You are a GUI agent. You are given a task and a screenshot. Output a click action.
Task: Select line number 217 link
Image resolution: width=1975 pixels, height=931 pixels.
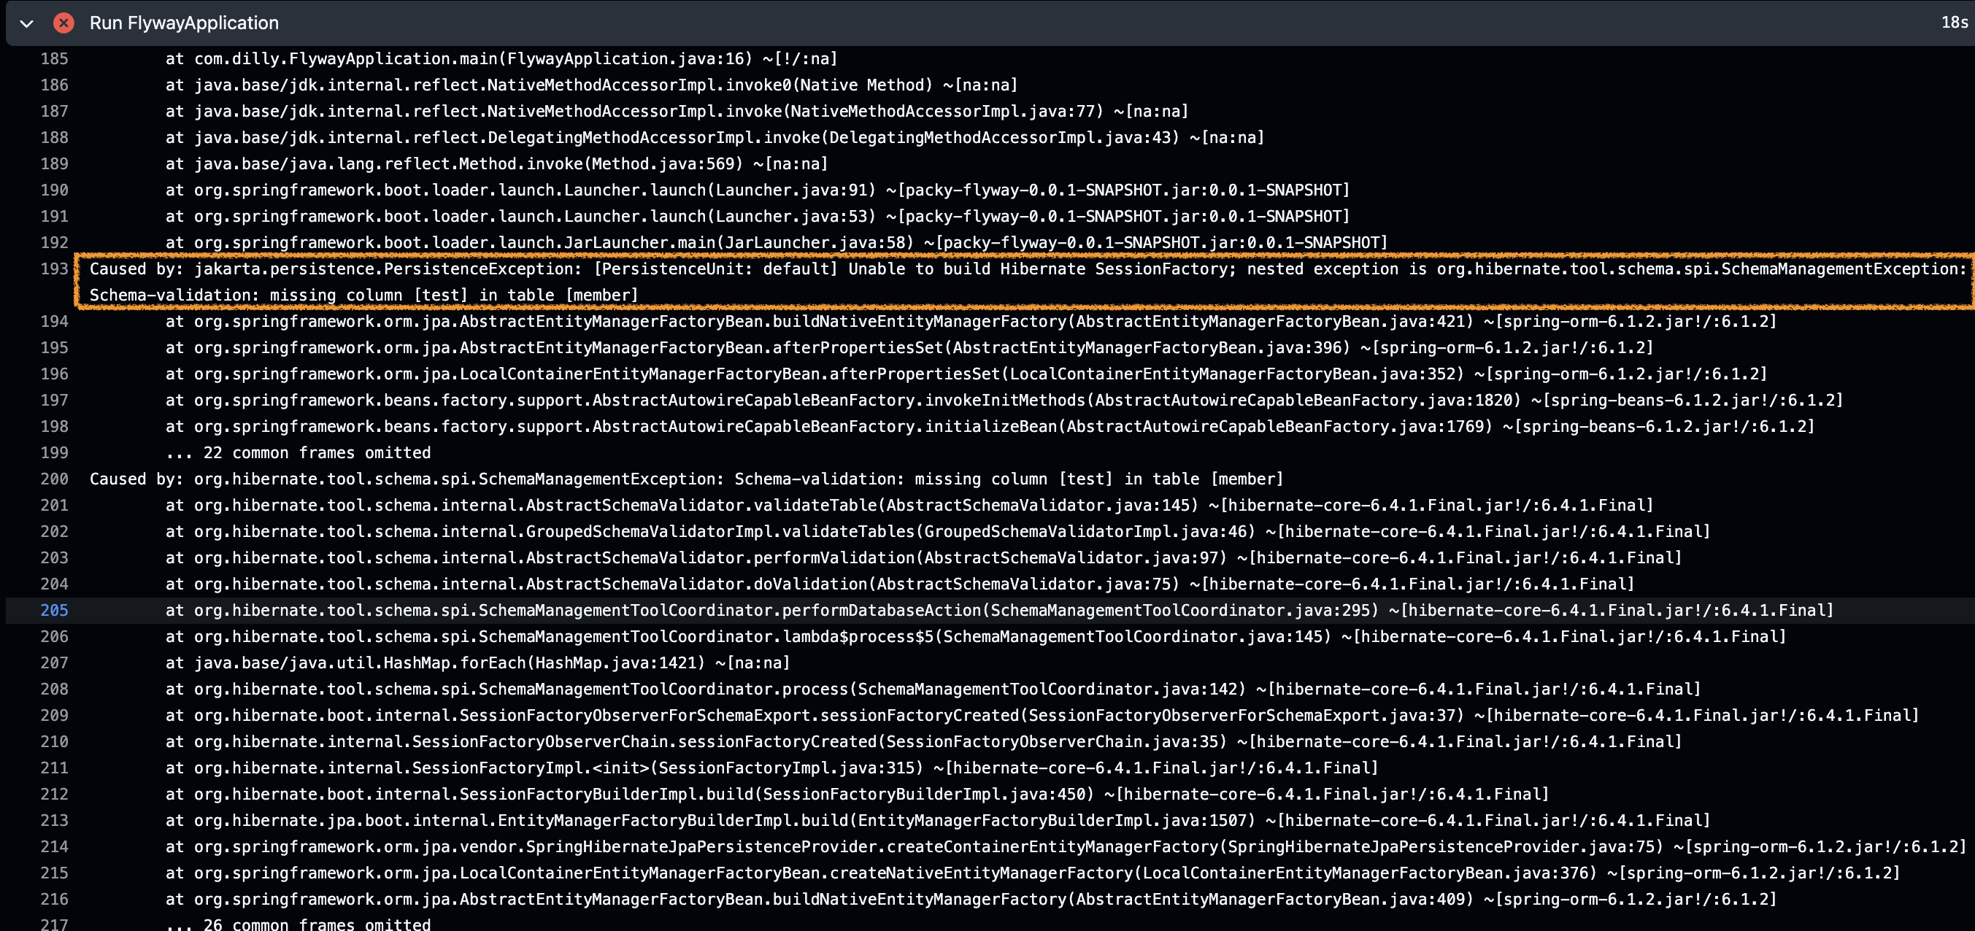(x=55, y=924)
